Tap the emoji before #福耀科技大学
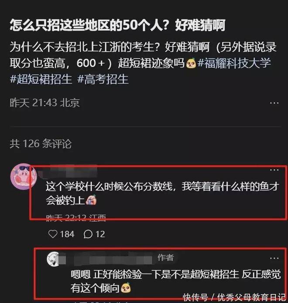 click(x=191, y=63)
